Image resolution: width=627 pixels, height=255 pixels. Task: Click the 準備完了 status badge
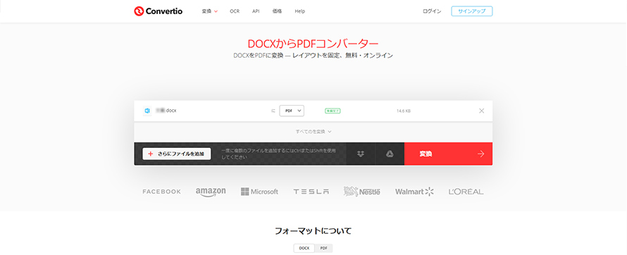[x=333, y=111]
